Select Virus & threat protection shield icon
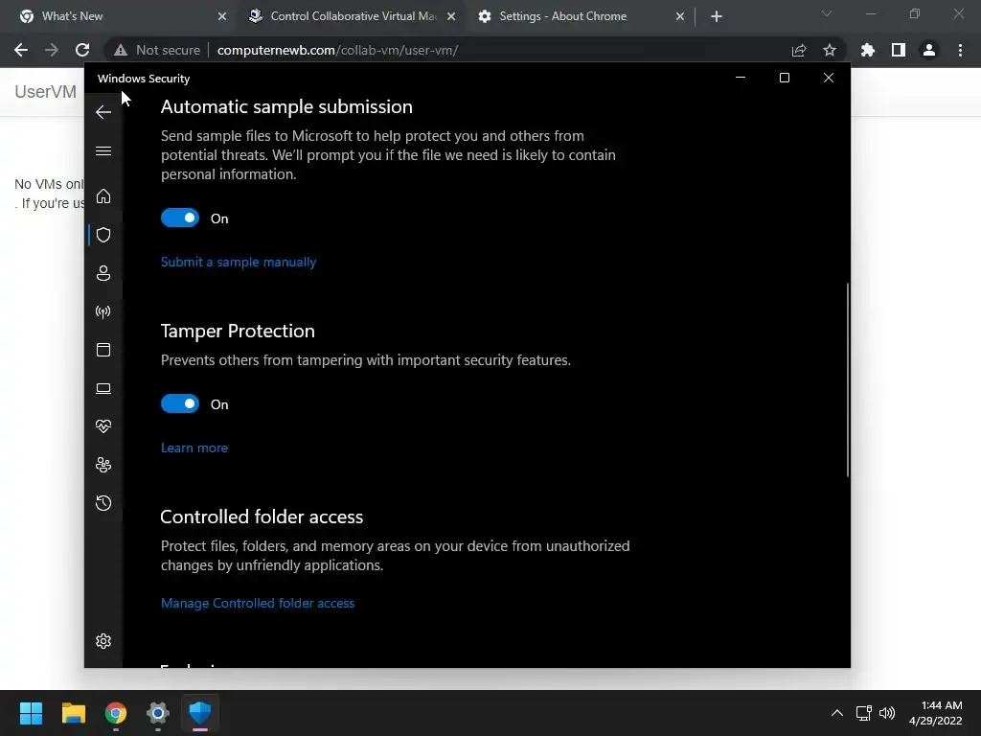This screenshot has height=736, width=981. coord(103,235)
